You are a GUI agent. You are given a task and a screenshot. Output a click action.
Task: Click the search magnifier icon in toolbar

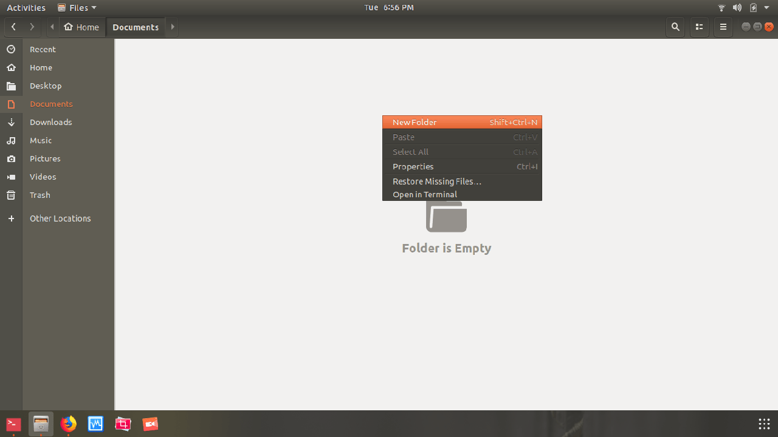(x=675, y=27)
